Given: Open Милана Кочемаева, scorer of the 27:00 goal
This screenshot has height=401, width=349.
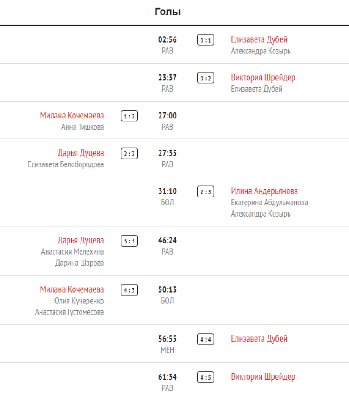Looking at the screenshot, I should click(x=72, y=116).
